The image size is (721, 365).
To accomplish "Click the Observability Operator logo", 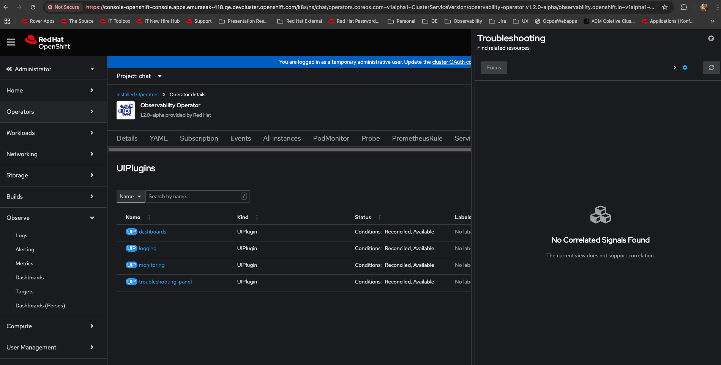I will coord(125,110).
